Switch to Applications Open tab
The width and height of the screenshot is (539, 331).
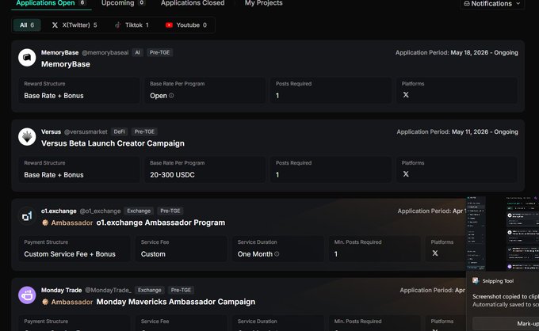51,3
